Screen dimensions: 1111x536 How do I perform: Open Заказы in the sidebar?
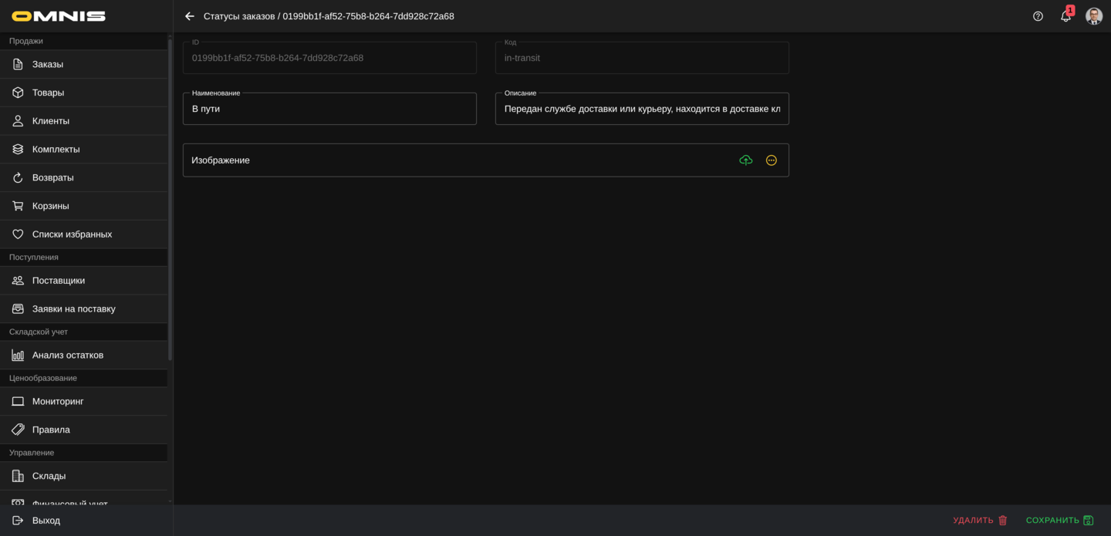48,65
